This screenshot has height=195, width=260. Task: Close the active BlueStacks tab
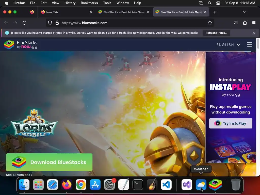tap(205, 12)
